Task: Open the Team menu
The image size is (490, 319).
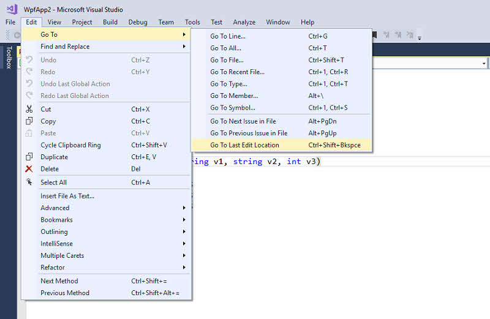Action: tap(166, 22)
